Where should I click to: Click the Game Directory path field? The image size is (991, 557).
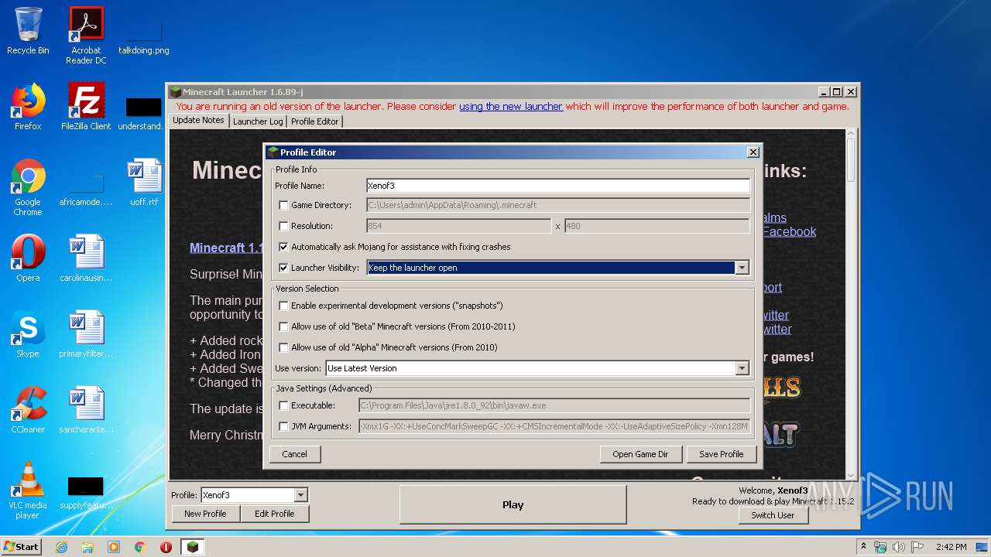(557, 205)
